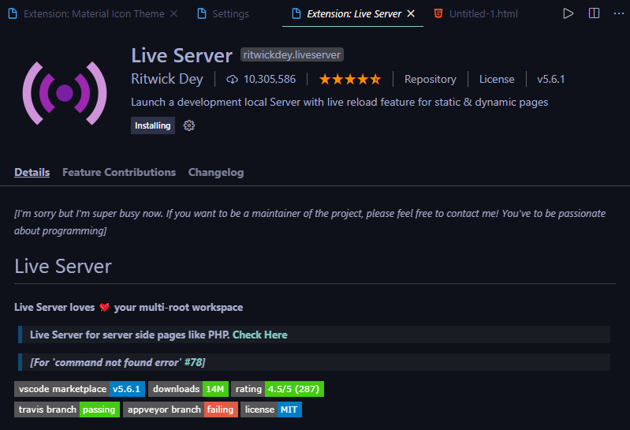Click the appveyor branch failing badge

[181, 409]
